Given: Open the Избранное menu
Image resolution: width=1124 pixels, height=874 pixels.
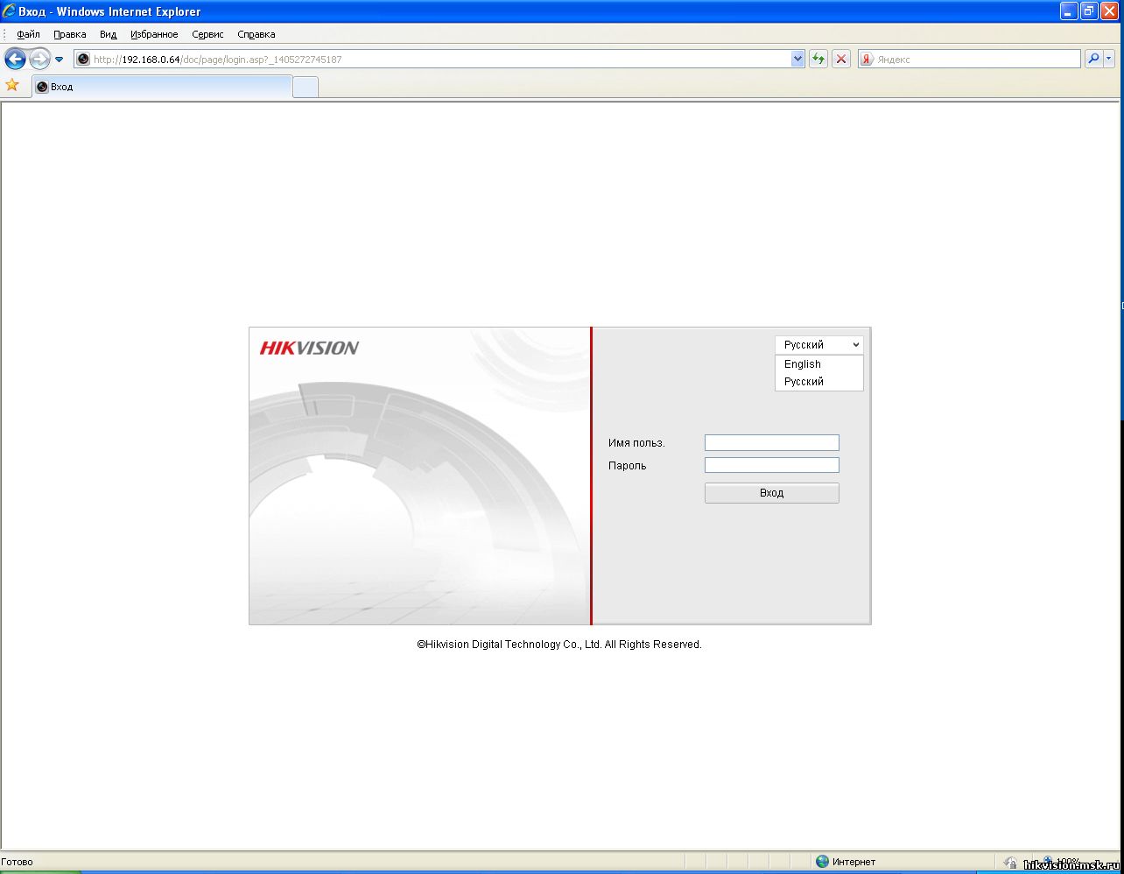Looking at the screenshot, I should (154, 34).
